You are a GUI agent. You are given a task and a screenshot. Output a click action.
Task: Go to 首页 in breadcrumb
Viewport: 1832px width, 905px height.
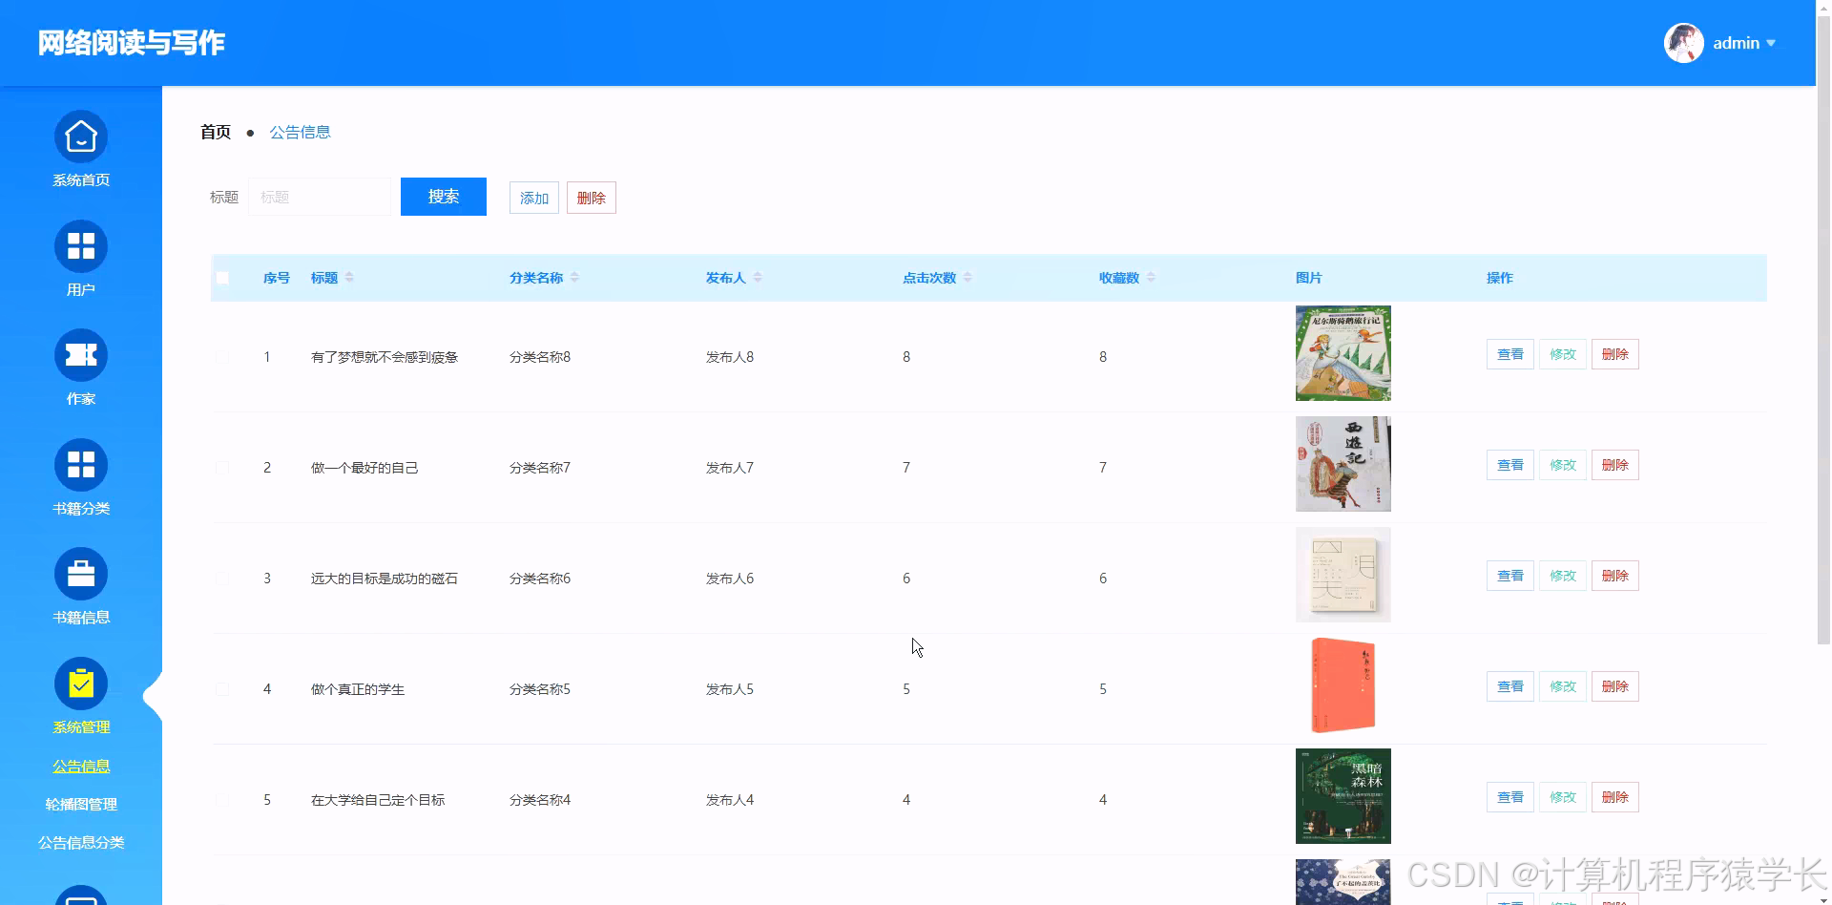pyautogui.click(x=216, y=132)
